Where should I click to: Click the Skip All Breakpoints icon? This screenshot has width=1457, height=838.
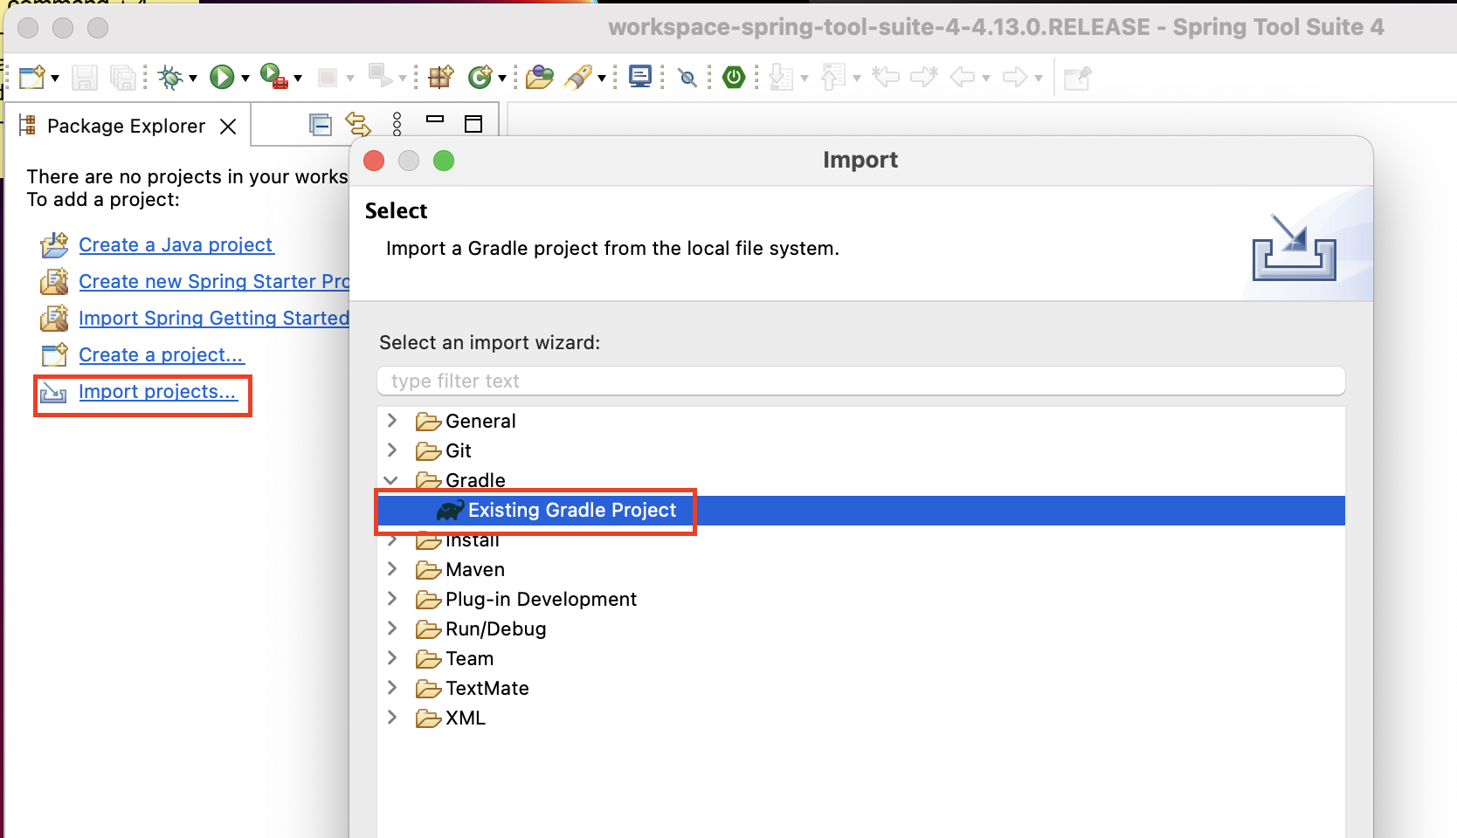(x=688, y=79)
